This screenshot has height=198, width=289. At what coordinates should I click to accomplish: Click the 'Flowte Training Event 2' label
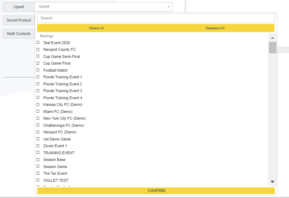tap(63, 84)
